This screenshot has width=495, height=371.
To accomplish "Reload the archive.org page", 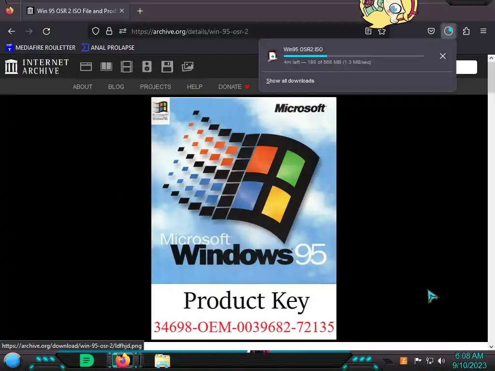I will tap(46, 31).
